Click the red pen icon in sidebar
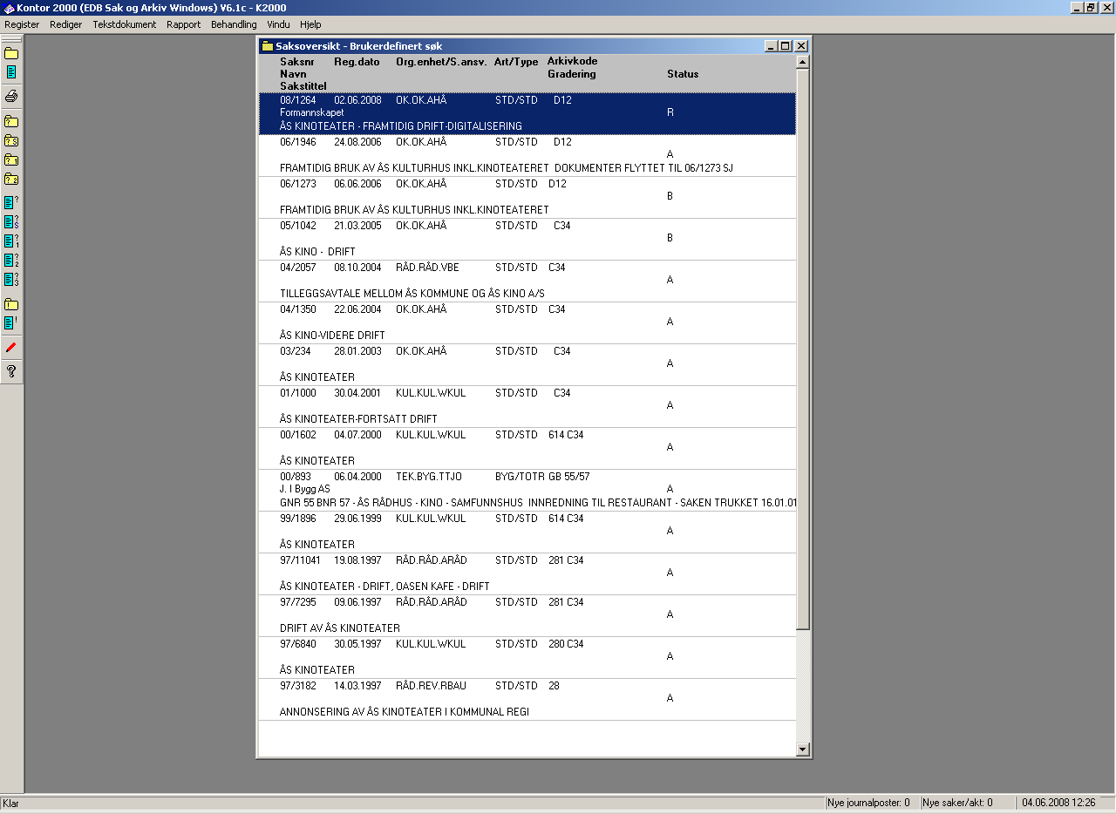This screenshot has width=1116, height=814. 11,348
